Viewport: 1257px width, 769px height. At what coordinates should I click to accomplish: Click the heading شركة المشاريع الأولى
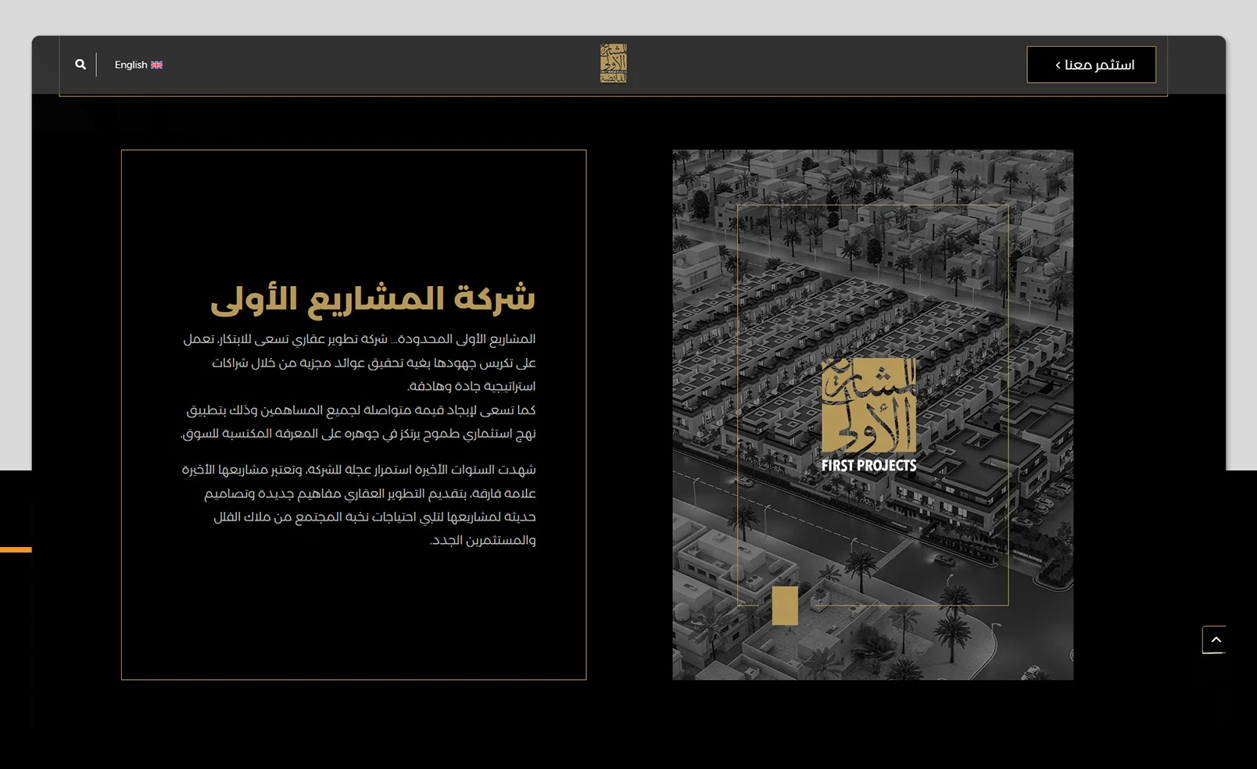pyautogui.click(x=373, y=299)
